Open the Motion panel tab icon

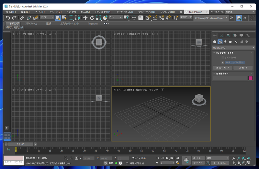tap(234, 35)
